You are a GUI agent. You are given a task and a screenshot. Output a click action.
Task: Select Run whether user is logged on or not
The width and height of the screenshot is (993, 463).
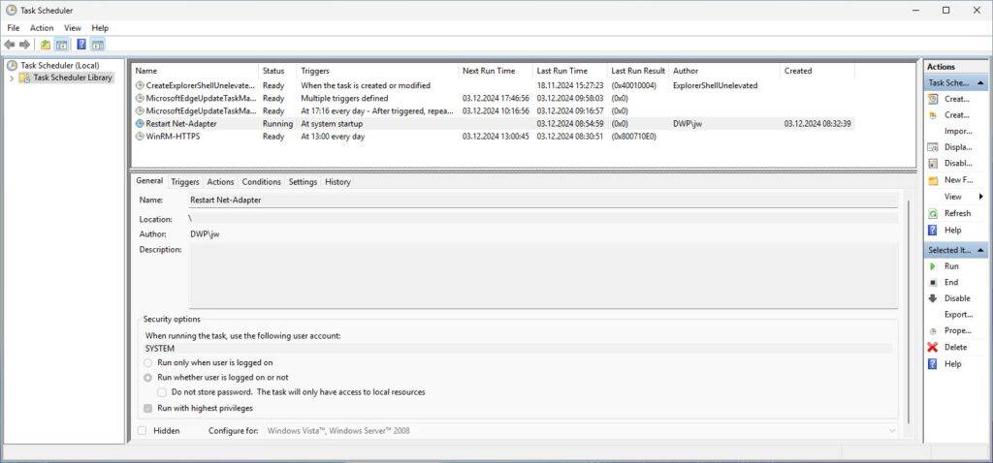click(x=148, y=378)
